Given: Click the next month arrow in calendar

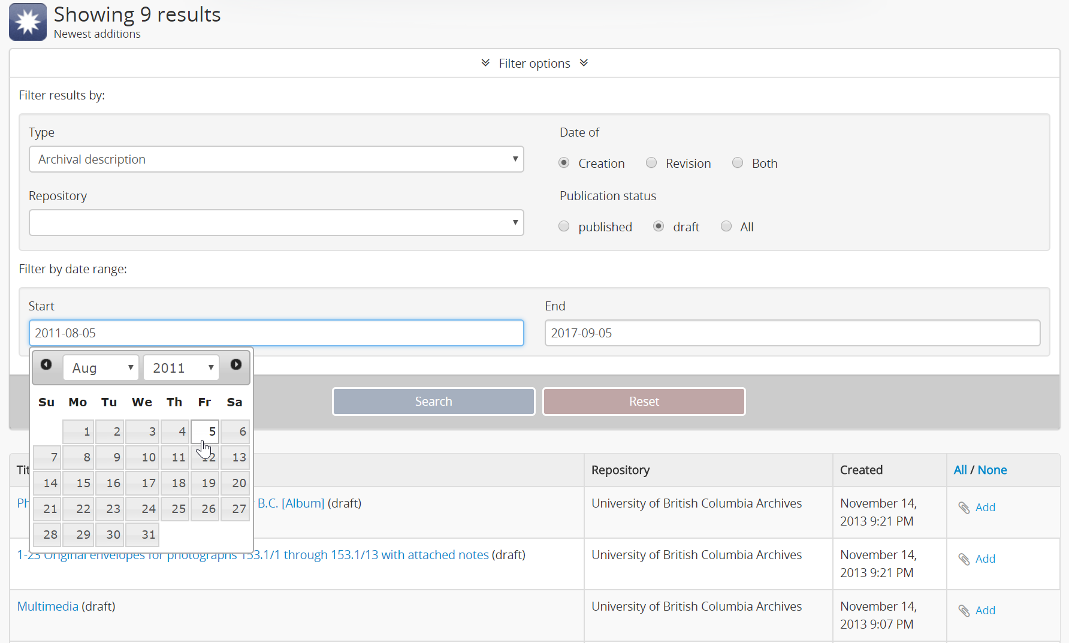Looking at the screenshot, I should point(236,365).
